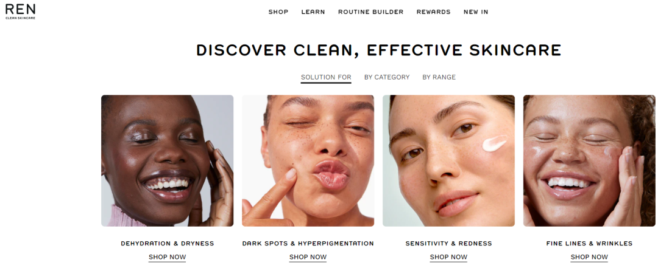Switch to the By Category tab
Screen dimensions: 658x274
[387, 77]
